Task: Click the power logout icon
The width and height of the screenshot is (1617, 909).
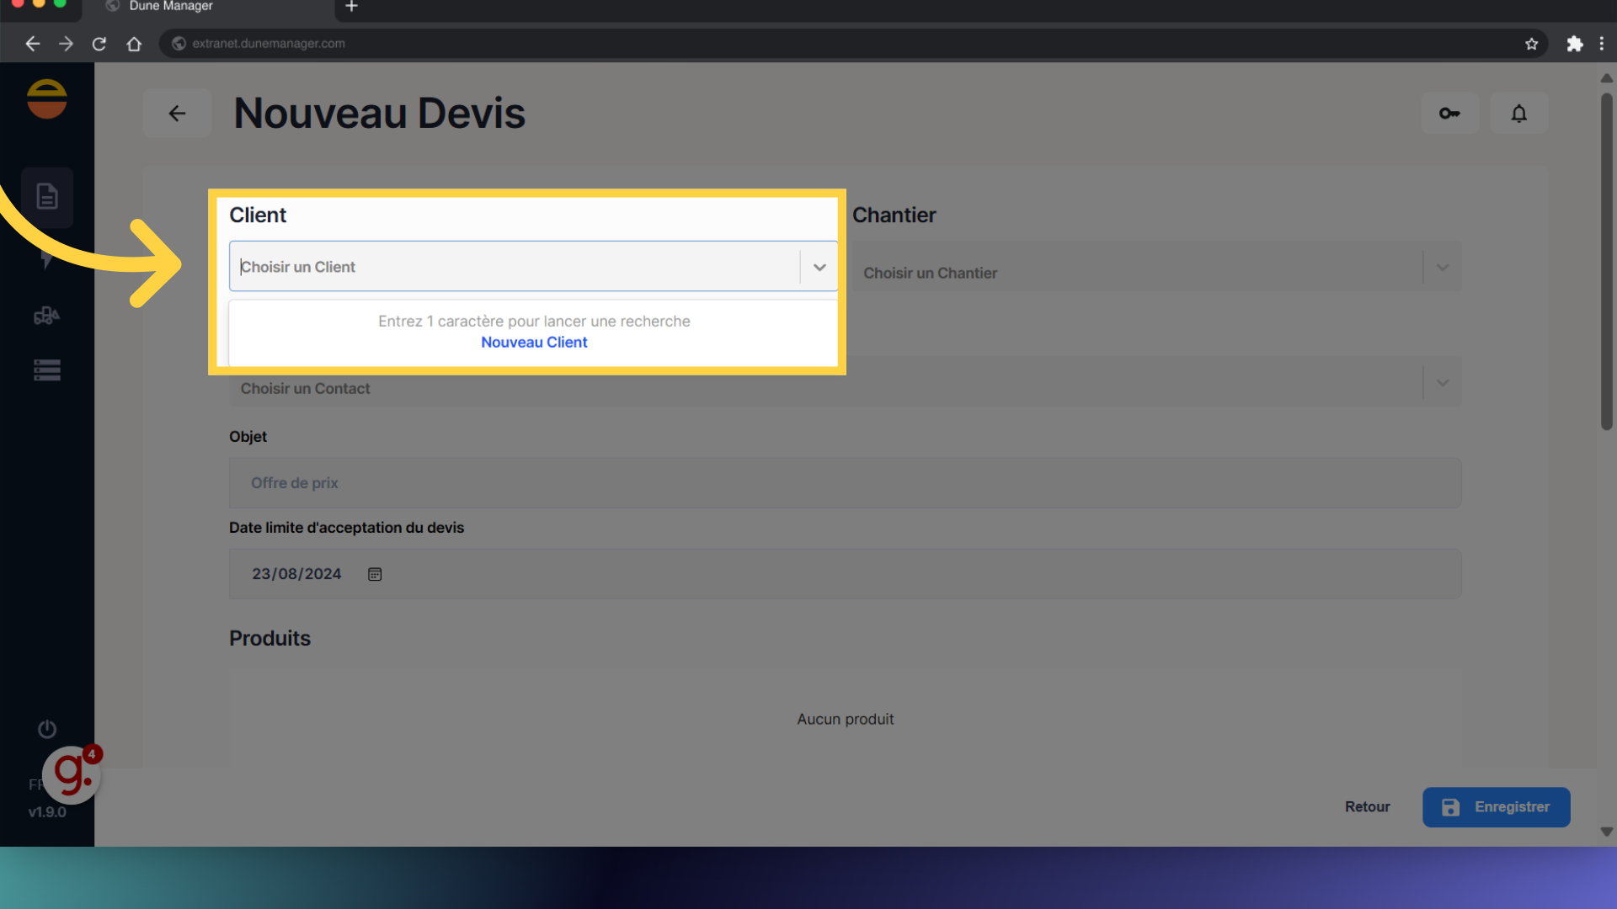Action: [x=47, y=729]
